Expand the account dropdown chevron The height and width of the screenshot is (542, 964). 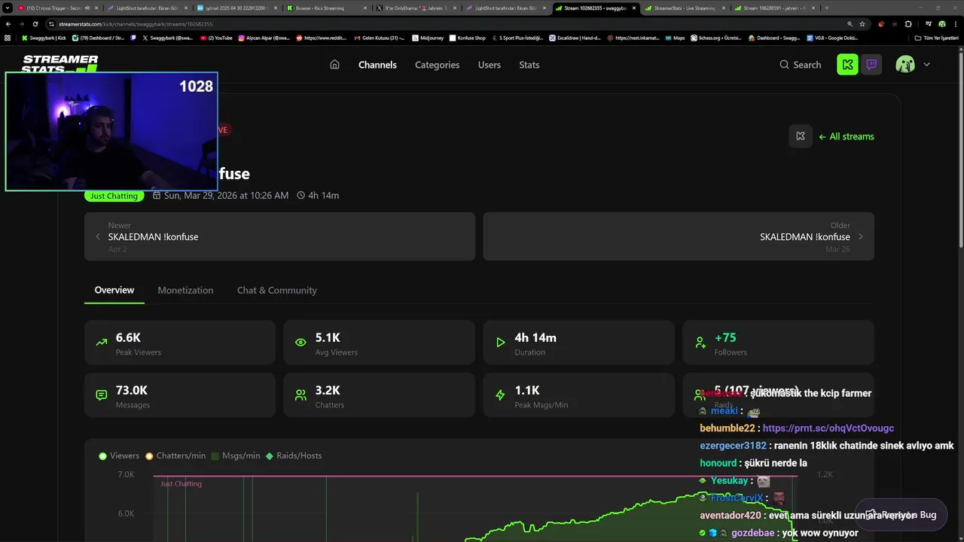coord(926,65)
